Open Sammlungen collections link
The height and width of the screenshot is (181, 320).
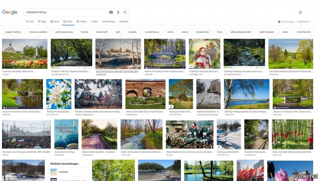pos(286,22)
